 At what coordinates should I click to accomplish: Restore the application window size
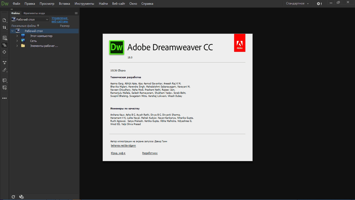point(338,2)
